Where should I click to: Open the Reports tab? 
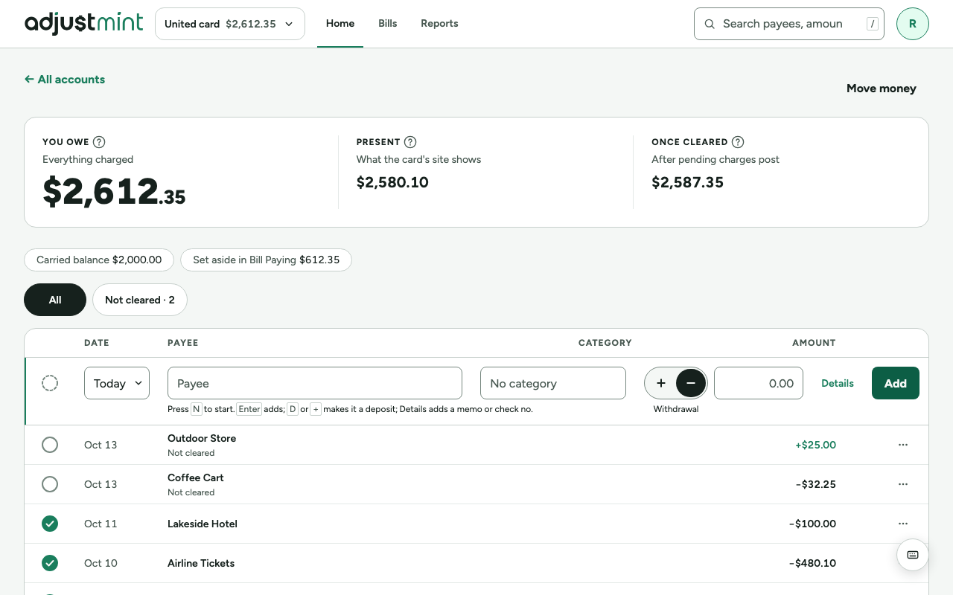pyautogui.click(x=439, y=24)
